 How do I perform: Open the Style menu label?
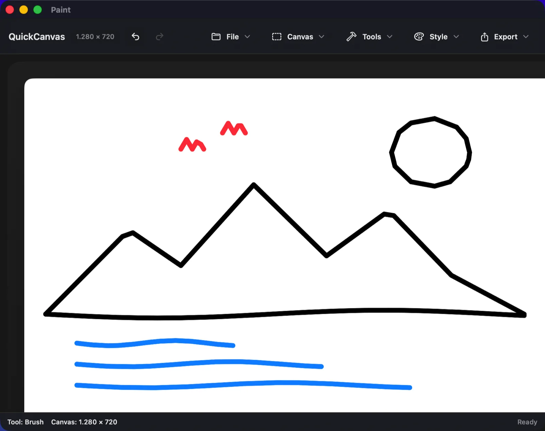tap(438, 37)
